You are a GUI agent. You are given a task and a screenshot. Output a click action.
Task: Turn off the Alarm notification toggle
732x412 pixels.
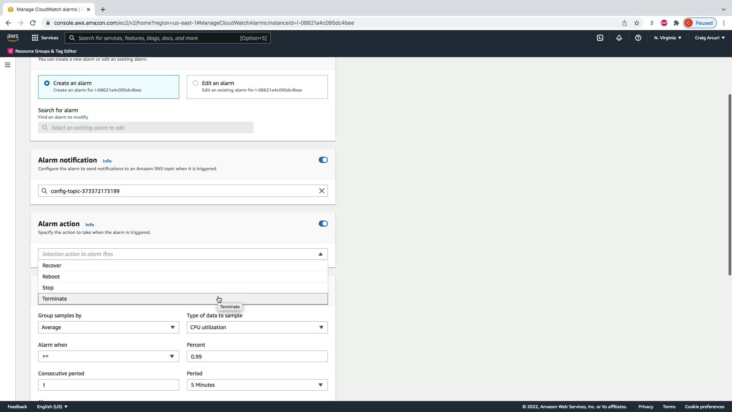(323, 160)
